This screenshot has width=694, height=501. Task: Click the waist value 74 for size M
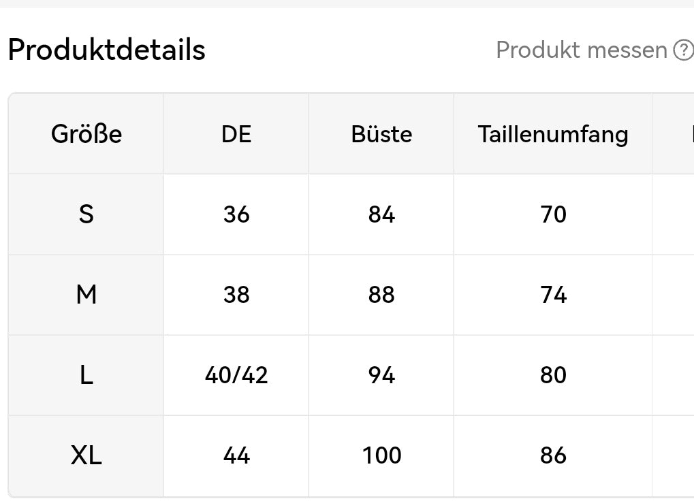(554, 294)
